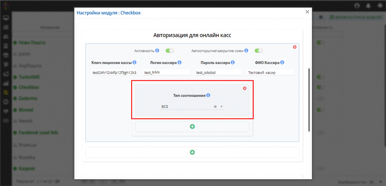Click the Justin row in modules list

(x=25, y=54)
